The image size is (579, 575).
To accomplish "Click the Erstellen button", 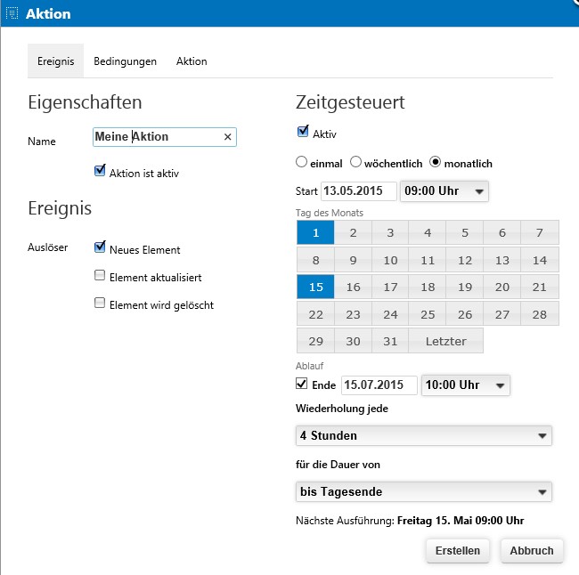I will (458, 551).
